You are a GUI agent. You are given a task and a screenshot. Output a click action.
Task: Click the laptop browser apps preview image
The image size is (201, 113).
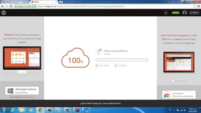click(x=179, y=62)
